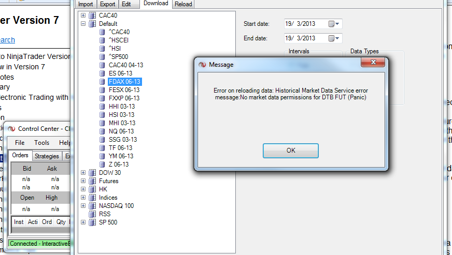Image resolution: width=452 pixels, height=255 pixels.
Task: Click the database icon beside ^HSCEI
Action: (x=102, y=40)
